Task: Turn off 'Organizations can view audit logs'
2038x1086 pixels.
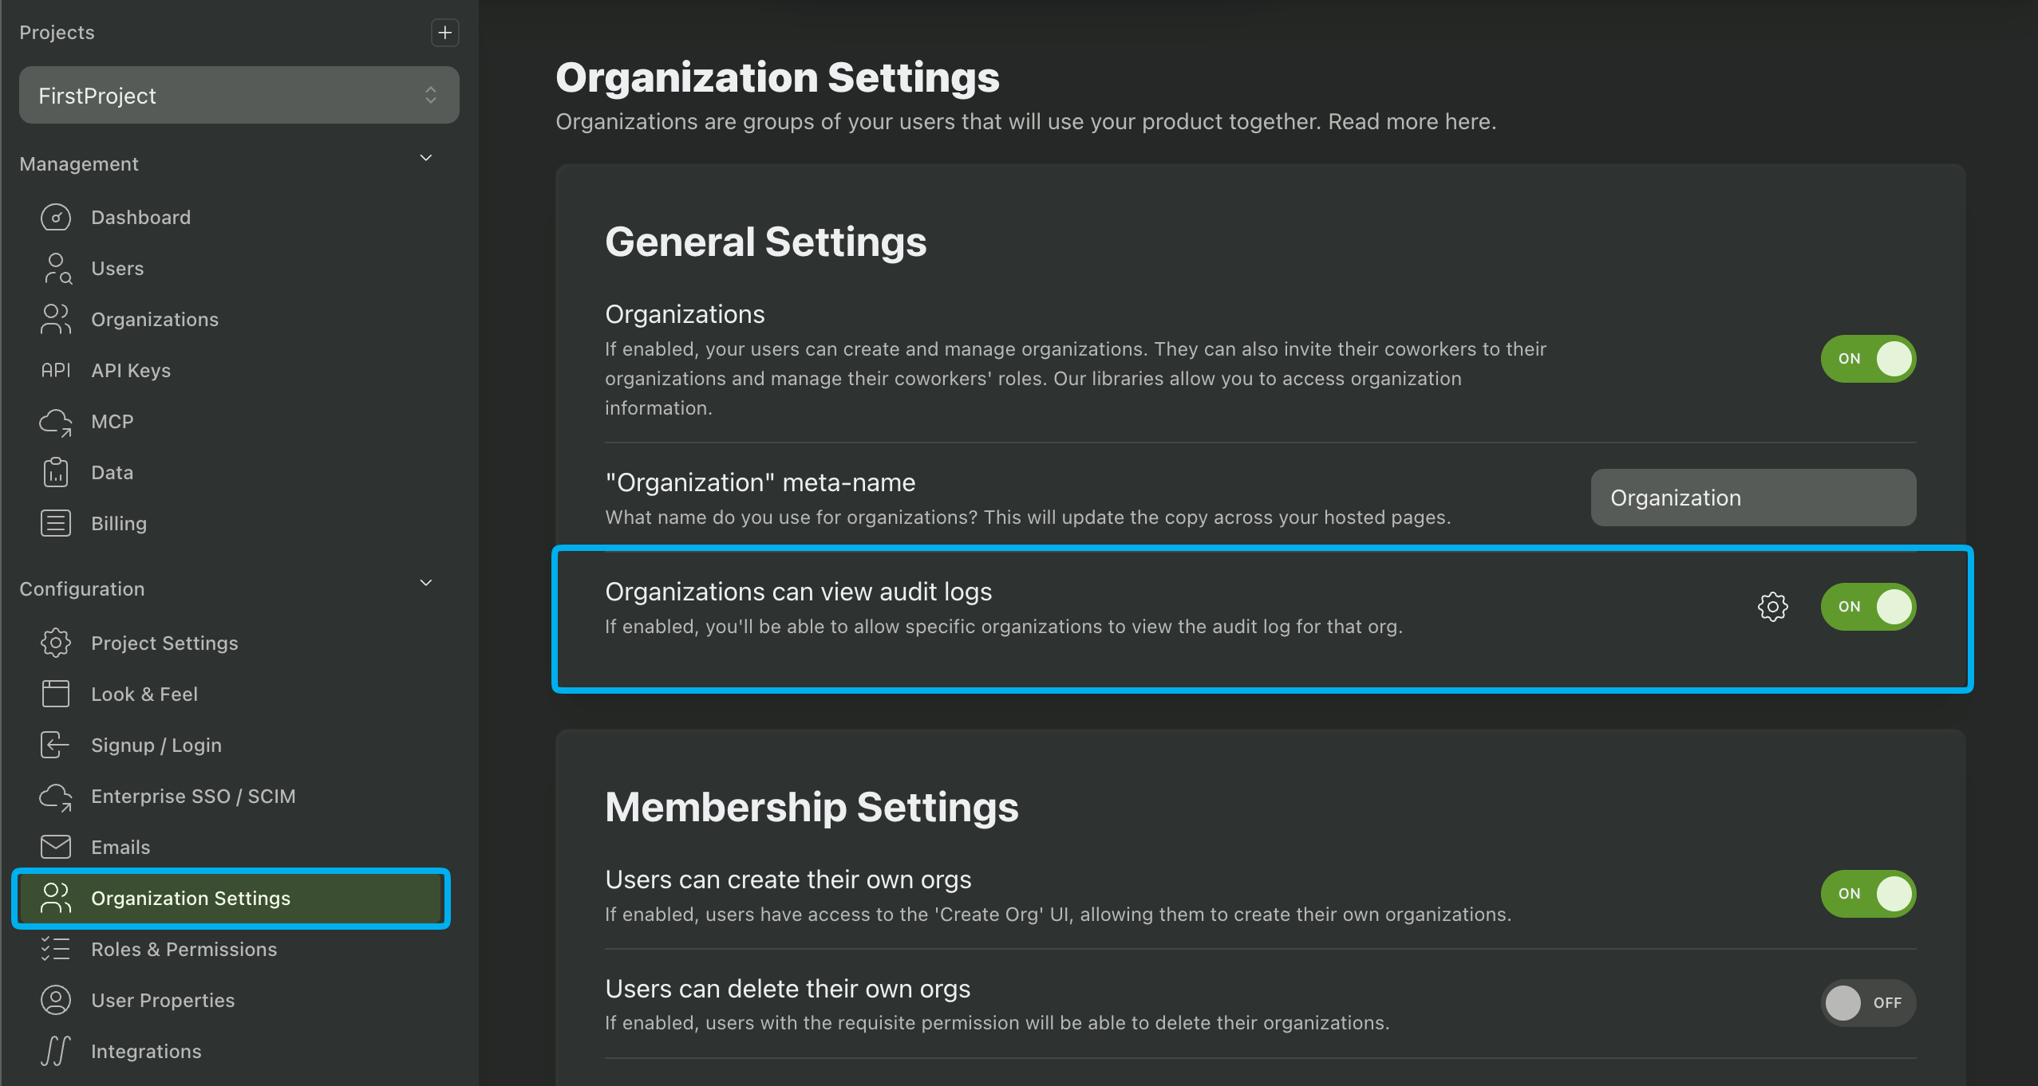Action: click(1867, 607)
